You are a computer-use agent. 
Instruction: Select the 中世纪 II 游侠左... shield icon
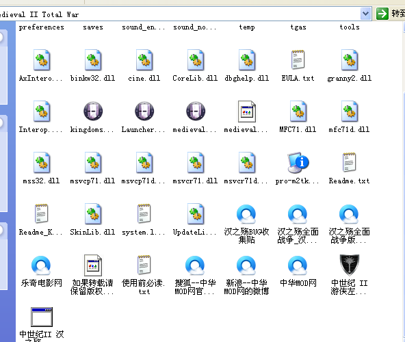[350, 265]
